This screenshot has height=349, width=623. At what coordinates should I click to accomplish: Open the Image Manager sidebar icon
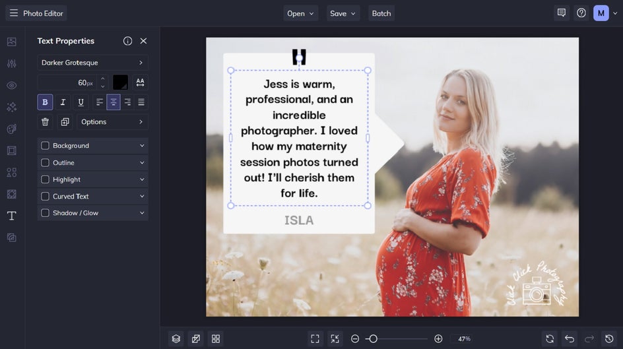point(11,42)
